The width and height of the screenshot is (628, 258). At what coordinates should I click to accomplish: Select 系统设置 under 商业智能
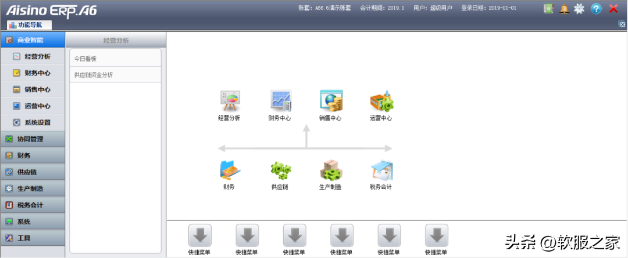[x=37, y=122]
